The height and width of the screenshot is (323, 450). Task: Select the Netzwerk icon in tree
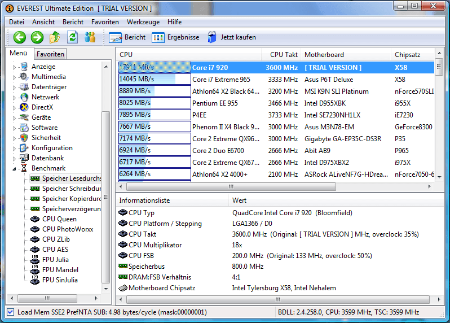(x=24, y=97)
